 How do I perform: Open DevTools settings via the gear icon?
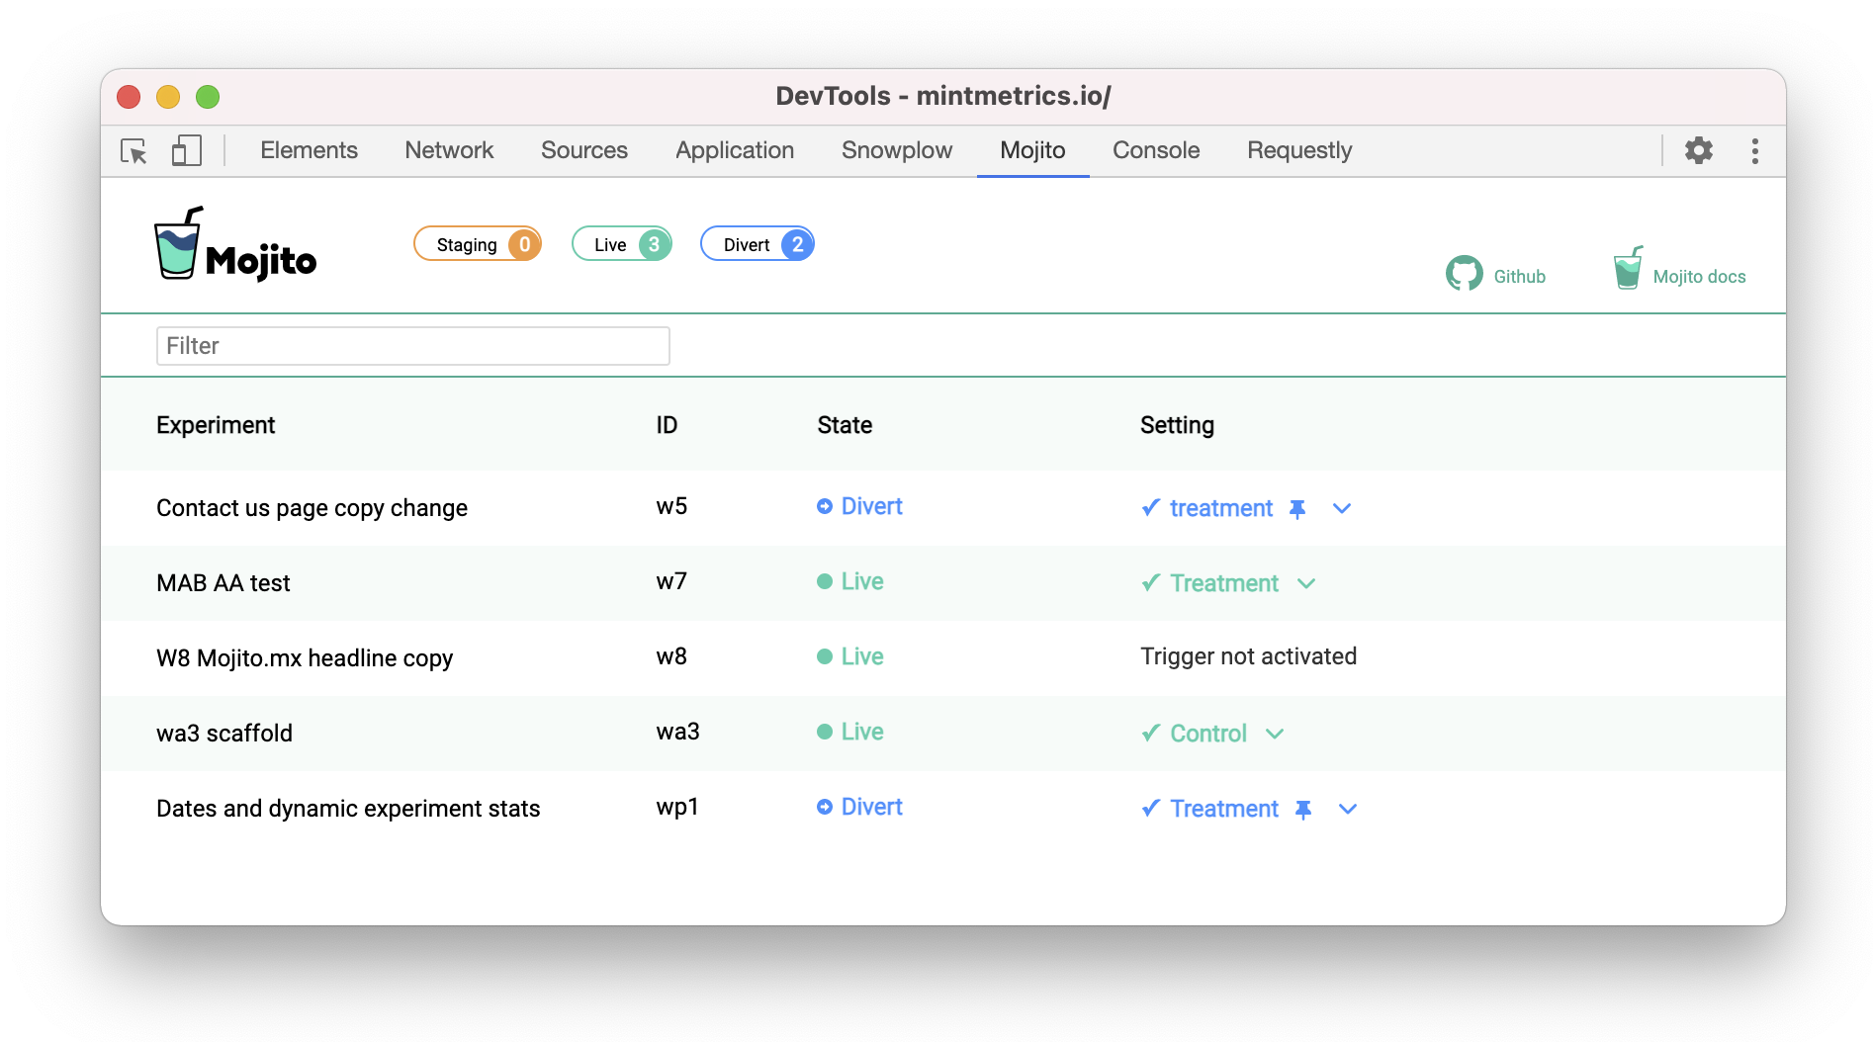(x=1698, y=150)
